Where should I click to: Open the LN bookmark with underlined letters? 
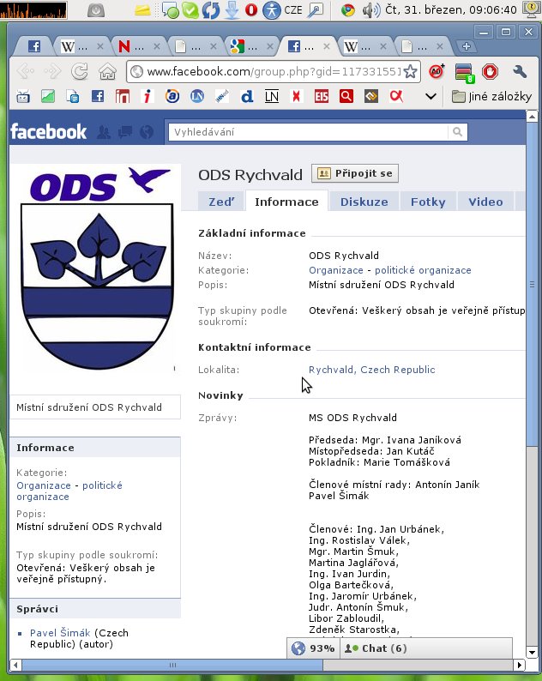[x=272, y=96]
